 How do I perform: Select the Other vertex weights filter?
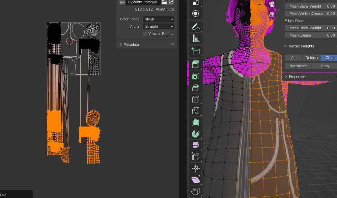coord(329,58)
